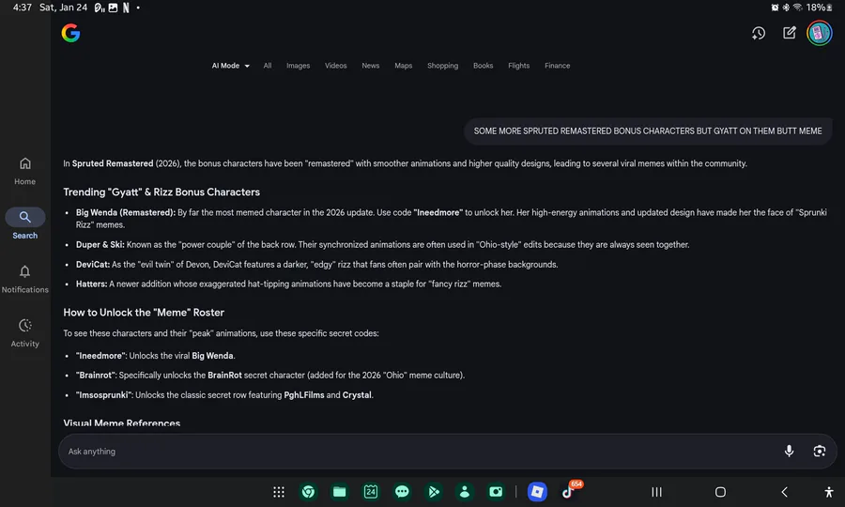Open the Camera app in taskbar
Image resolution: width=845 pixels, height=507 pixels.
[x=496, y=492]
